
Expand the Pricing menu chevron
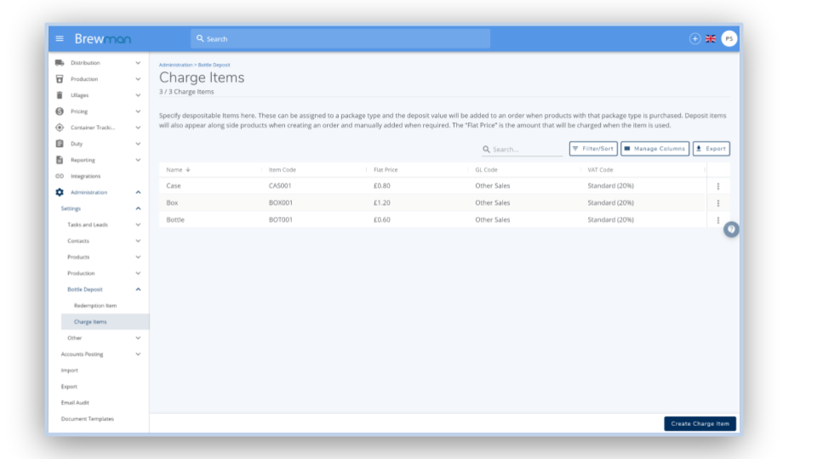coord(138,111)
